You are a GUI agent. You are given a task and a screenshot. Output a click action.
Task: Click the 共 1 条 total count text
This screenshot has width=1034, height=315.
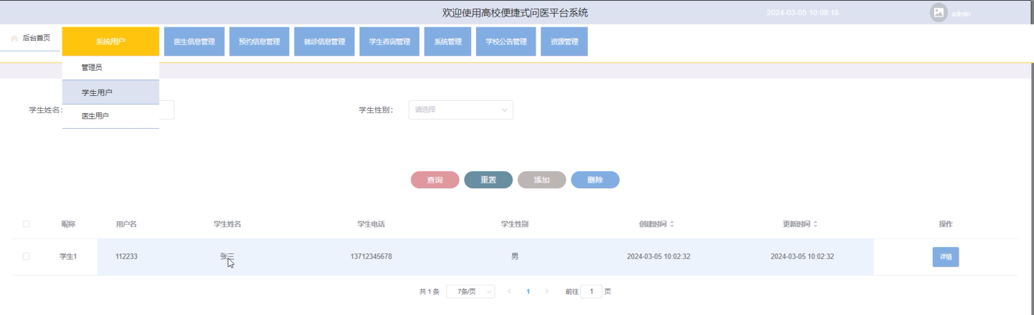tap(429, 292)
